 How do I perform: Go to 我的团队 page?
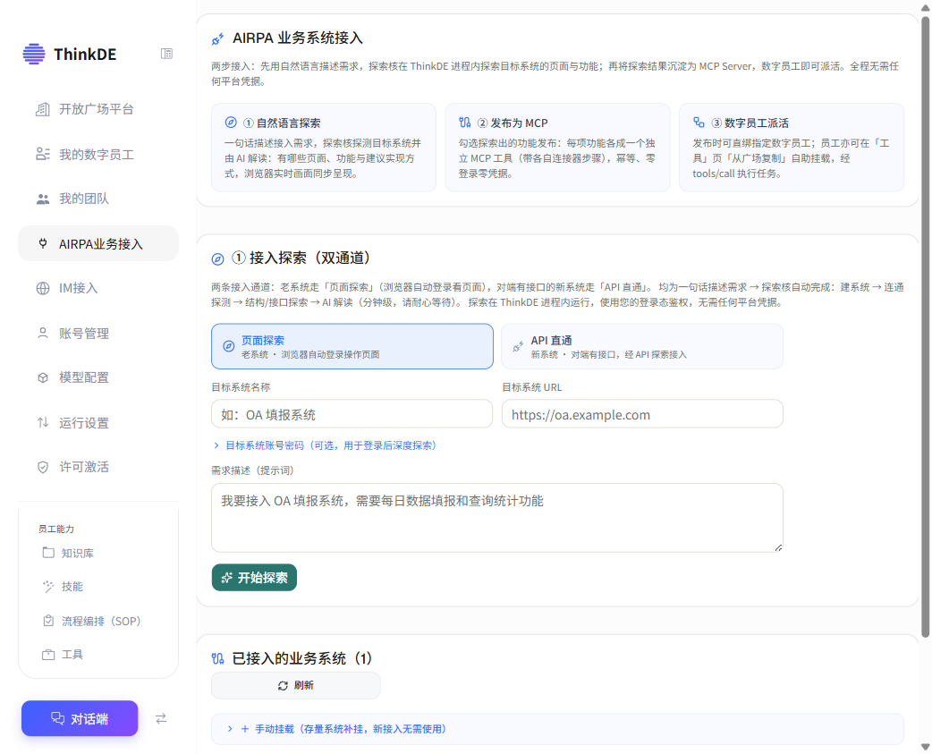[98, 199]
